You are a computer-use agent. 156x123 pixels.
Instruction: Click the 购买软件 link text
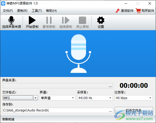(x=148, y=11)
